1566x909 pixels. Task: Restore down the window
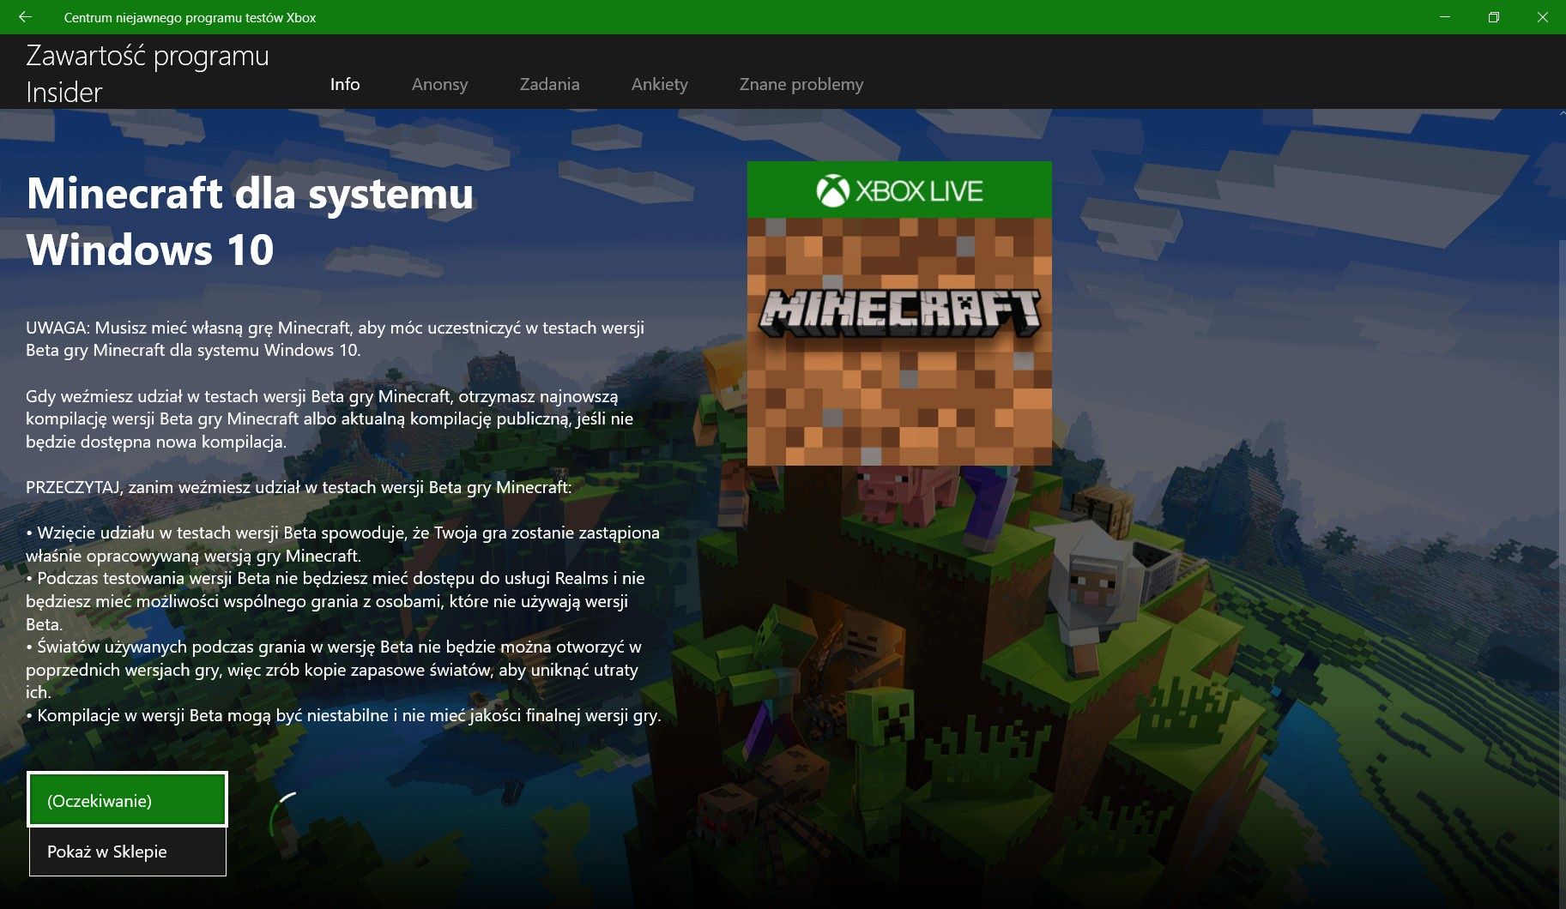pos(1494,17)
